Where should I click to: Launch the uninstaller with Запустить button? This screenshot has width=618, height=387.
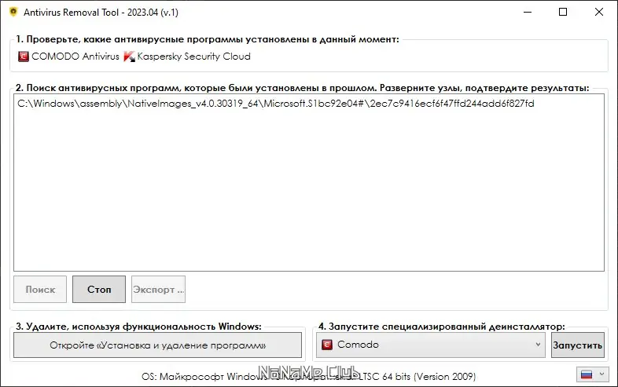(577, 345)
